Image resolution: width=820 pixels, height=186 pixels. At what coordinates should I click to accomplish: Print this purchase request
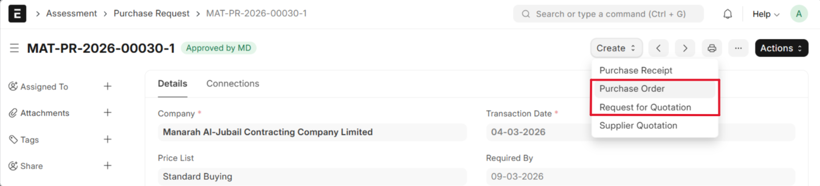click(711, 48)
